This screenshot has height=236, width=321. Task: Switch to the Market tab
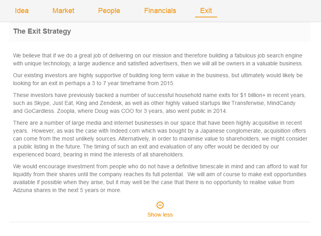(63, 11)
